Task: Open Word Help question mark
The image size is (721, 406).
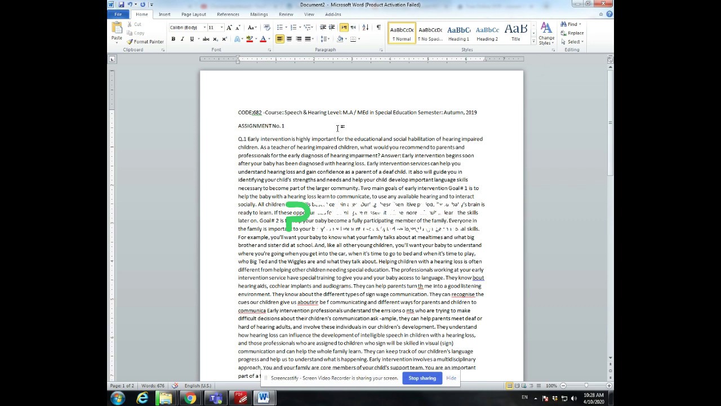Action: pos(609,14)
